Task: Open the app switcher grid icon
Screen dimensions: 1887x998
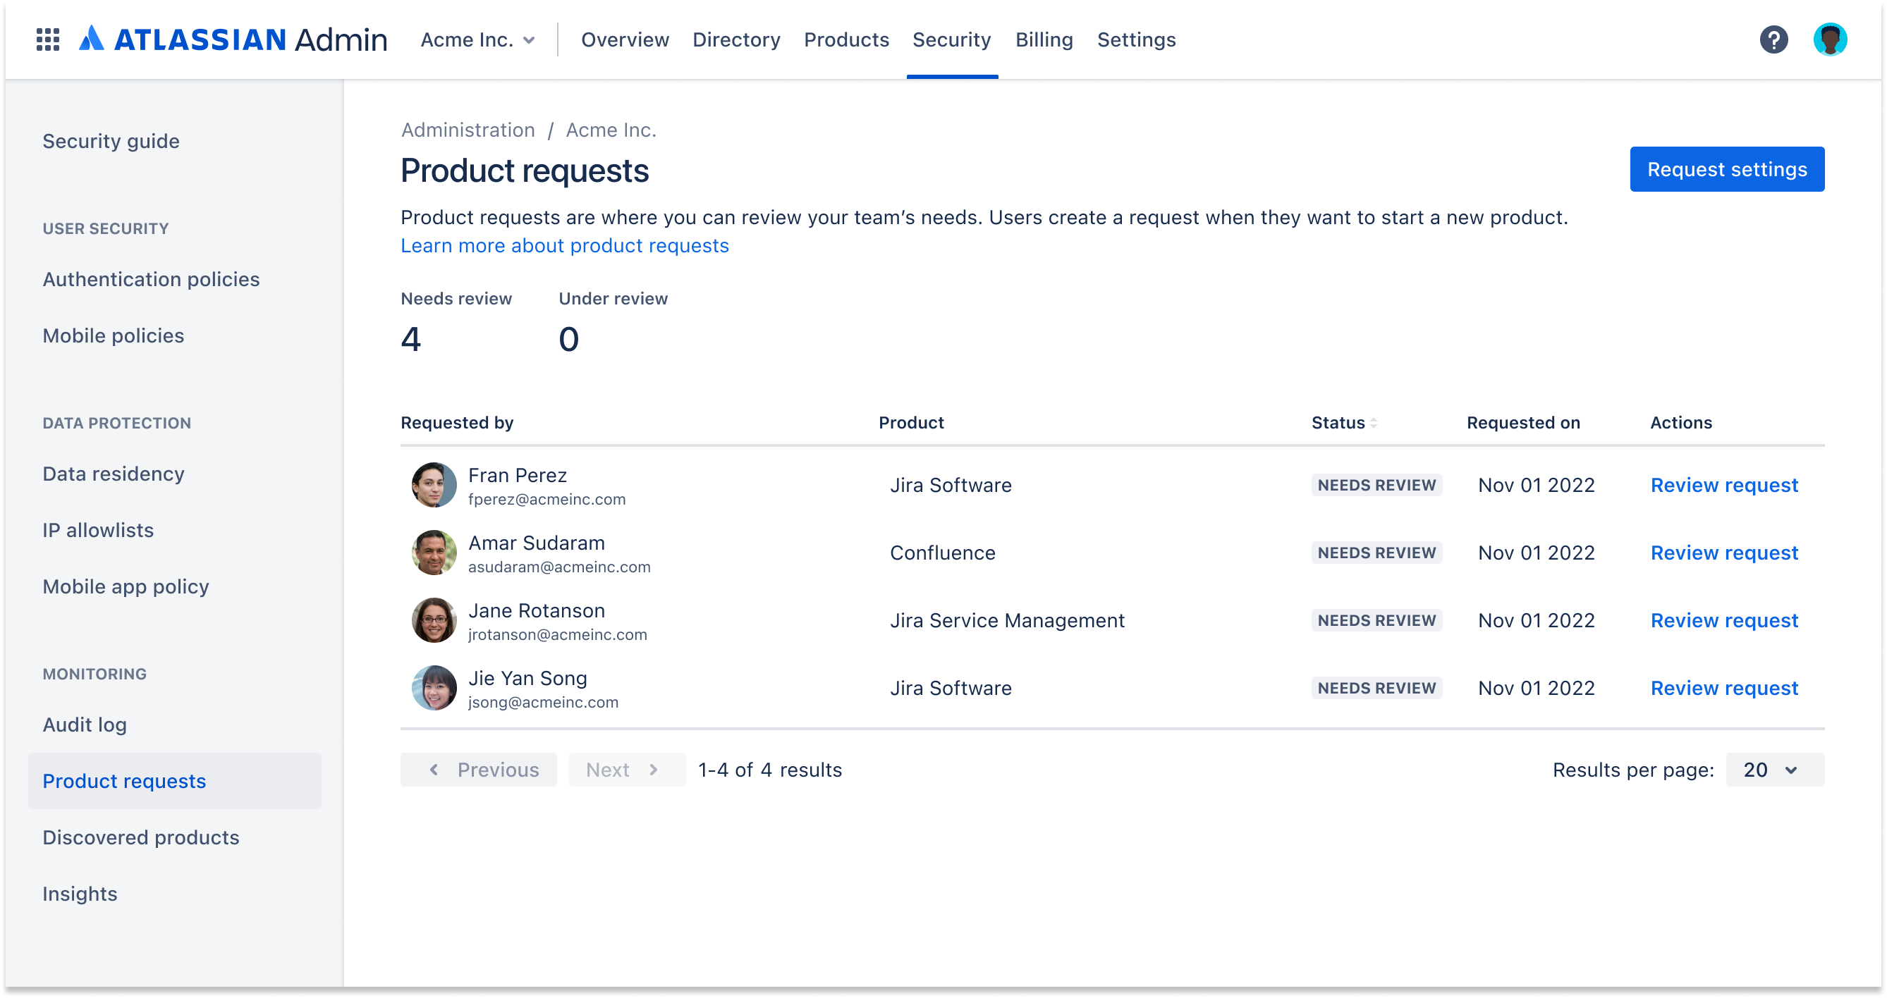Action: point(48,39)
